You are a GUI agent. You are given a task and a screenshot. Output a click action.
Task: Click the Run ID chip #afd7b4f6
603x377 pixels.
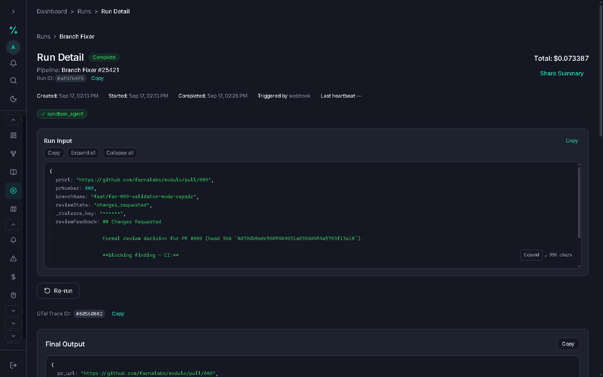click(x=70, y=78)
